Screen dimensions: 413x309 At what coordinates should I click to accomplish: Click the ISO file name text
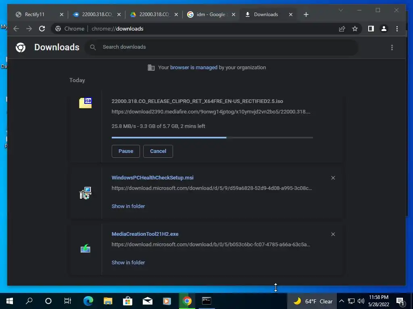197,101
